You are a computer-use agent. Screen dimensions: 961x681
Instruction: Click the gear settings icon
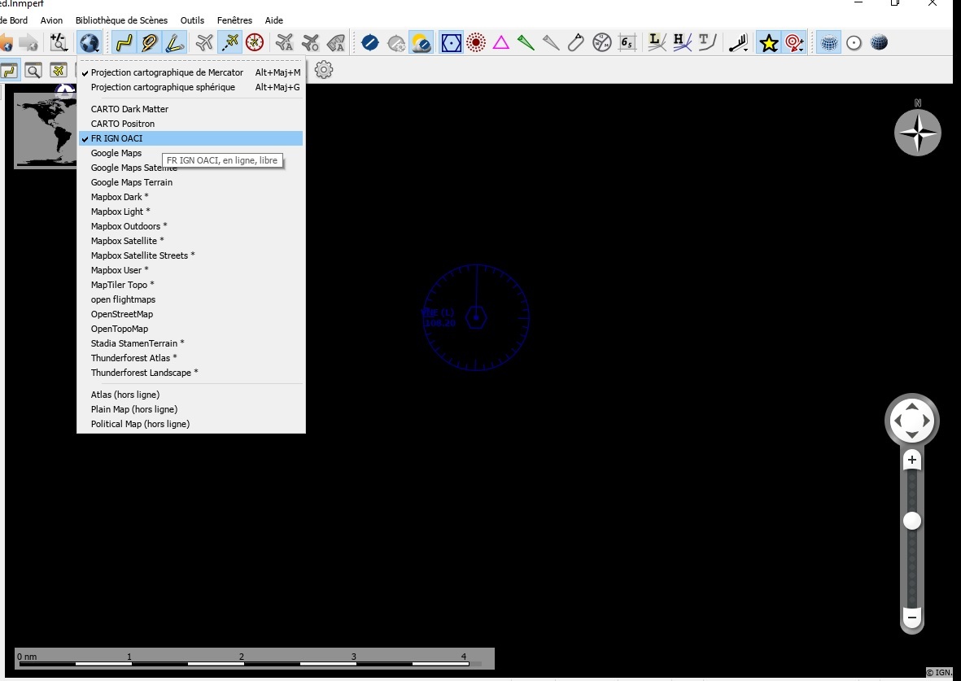point(324,70)
